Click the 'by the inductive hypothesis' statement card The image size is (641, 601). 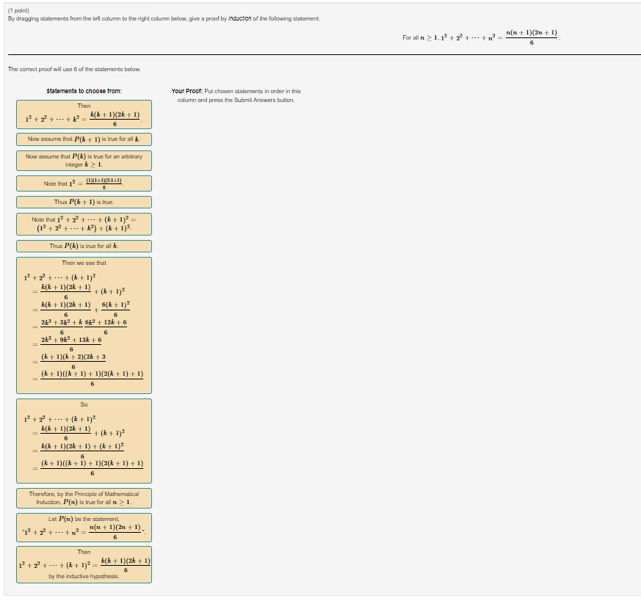(83, 564)
